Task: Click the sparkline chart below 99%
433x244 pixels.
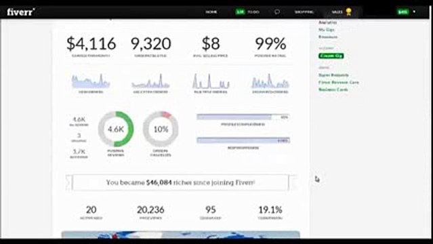Action: (x=270, y=81)
